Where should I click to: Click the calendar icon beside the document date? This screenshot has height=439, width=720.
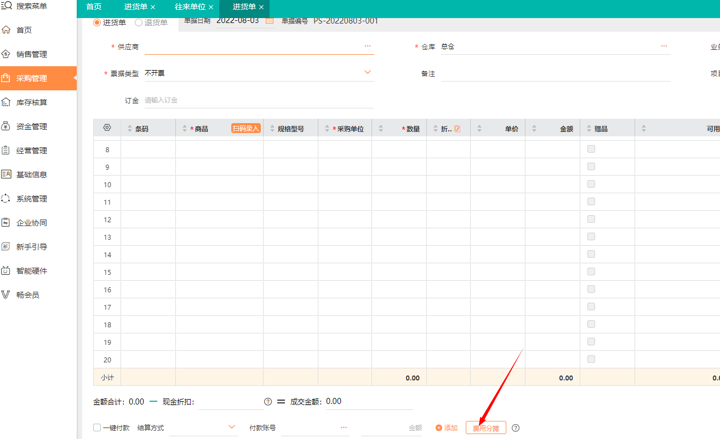coord(269,21)
